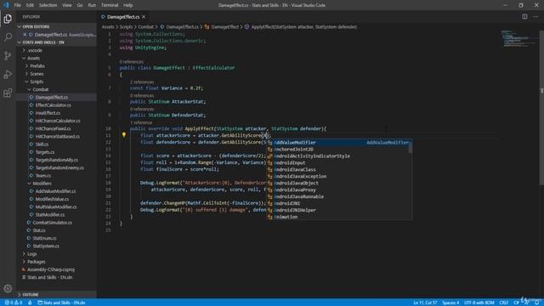Close the DamageEffect.cs editor tab

[x=144, y=17]
